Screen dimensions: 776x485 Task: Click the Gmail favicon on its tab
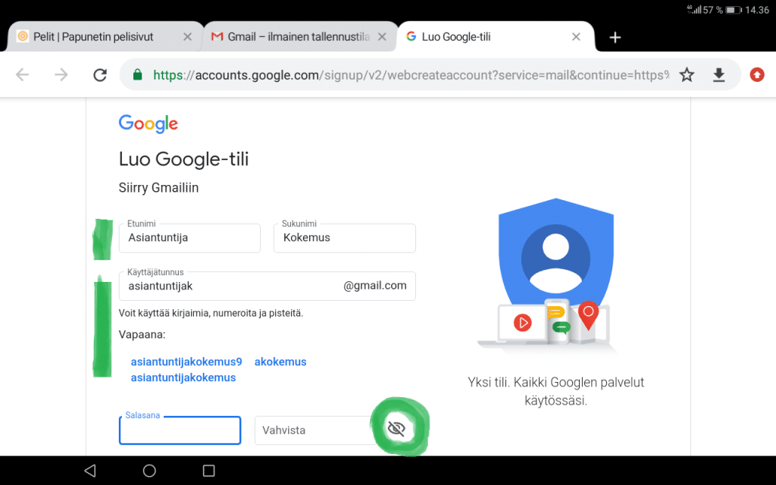coord(217,36)
